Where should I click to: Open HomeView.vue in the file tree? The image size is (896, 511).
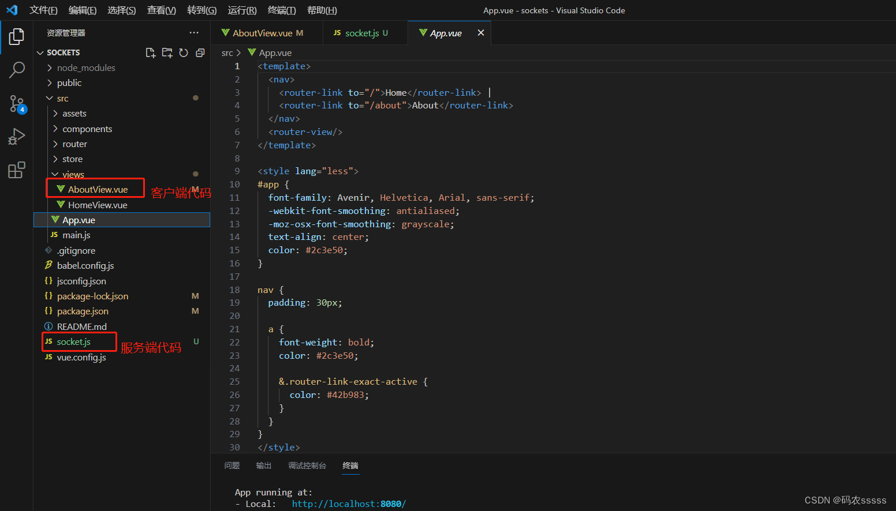[x=122, y=205]
